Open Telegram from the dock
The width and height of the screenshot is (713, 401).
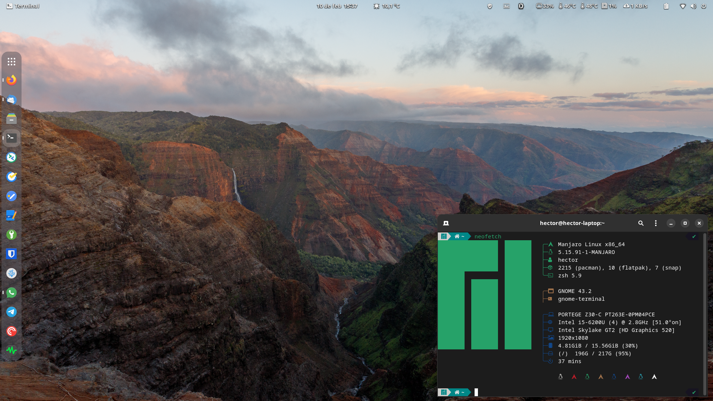(12, 312)
